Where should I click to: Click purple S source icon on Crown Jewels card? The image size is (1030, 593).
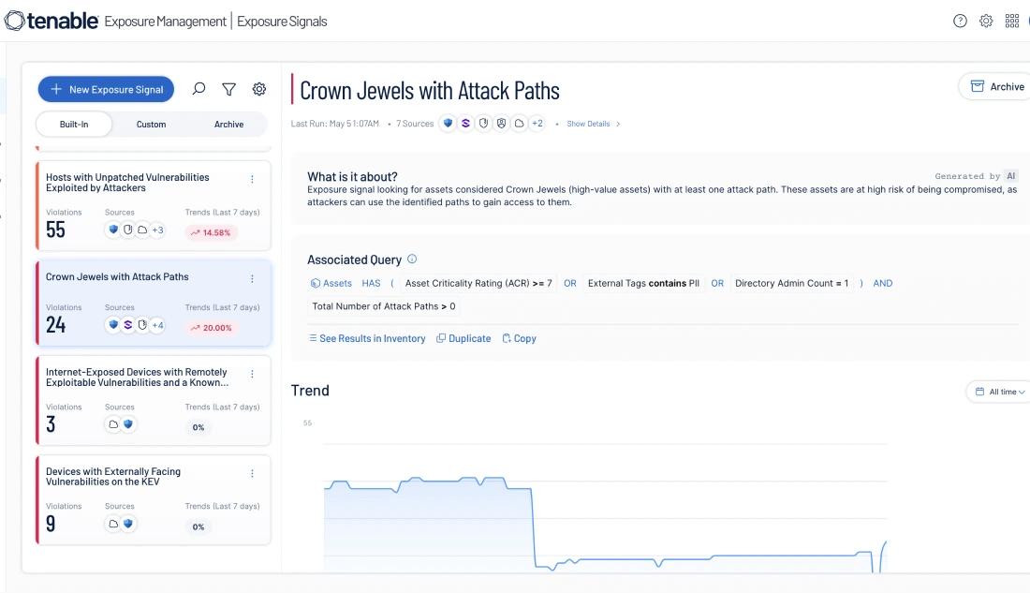[x=128, y=325]
